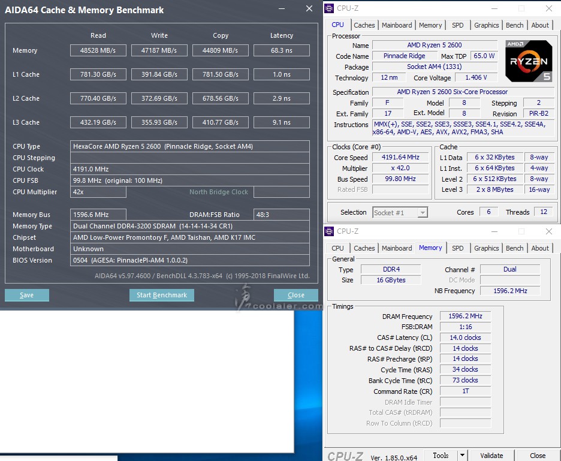Click the L3 Cache Latency value 9.1 ns

[x=282, y=122]
